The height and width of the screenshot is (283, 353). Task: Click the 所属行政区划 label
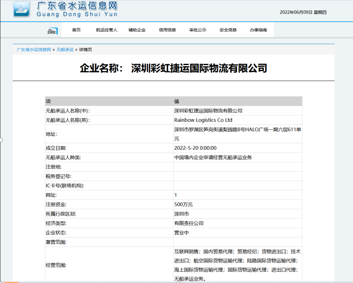[x=61, y=214]
